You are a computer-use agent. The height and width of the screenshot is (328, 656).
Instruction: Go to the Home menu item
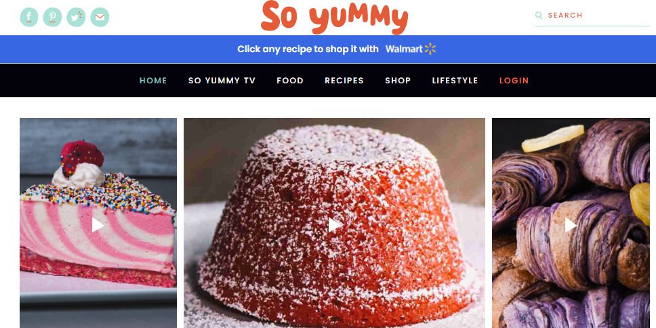tap(153, 81)
